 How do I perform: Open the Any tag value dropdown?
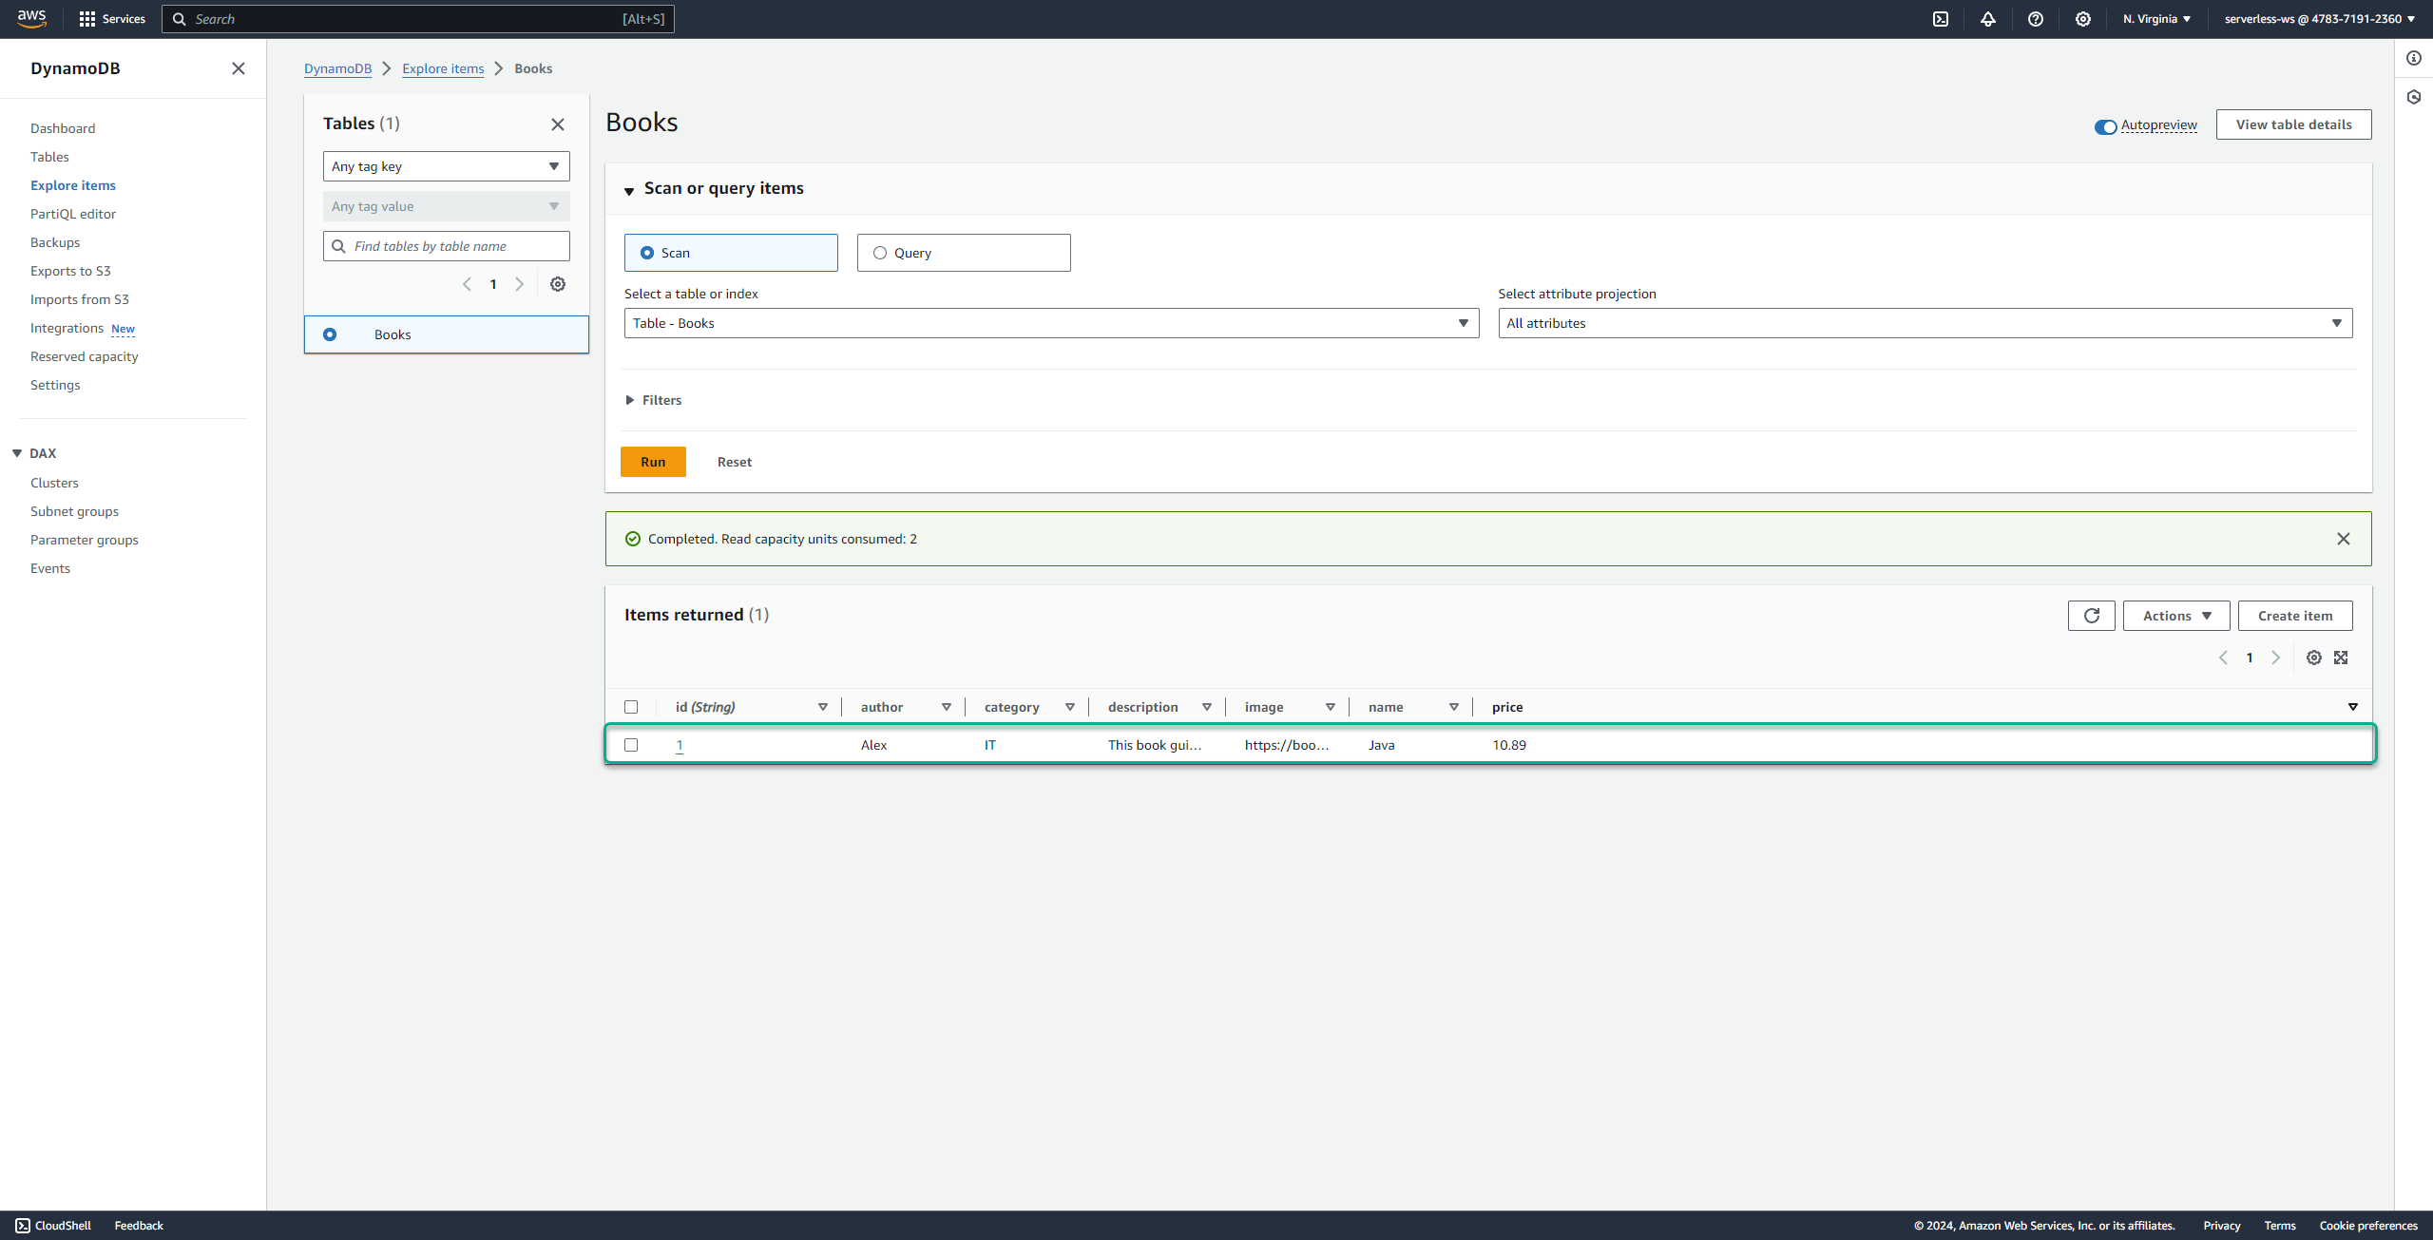pos(447,206)
